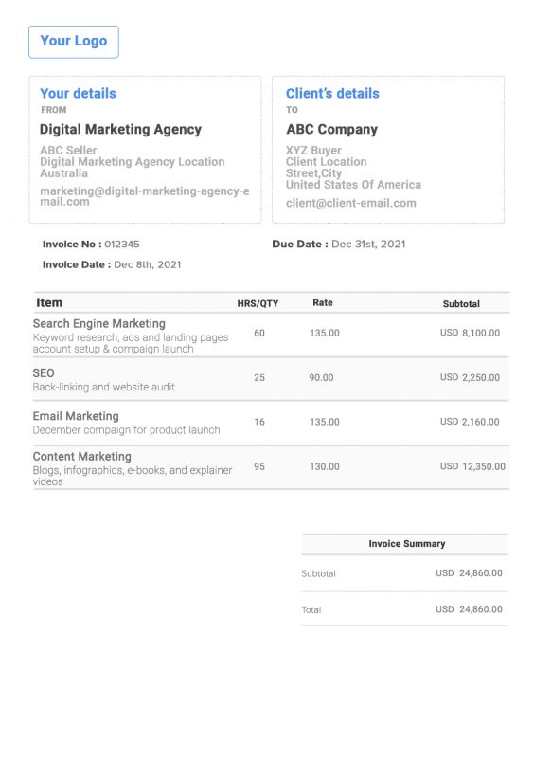
Task: Click the ABC Company client name
Action: [x=331, y=129]
